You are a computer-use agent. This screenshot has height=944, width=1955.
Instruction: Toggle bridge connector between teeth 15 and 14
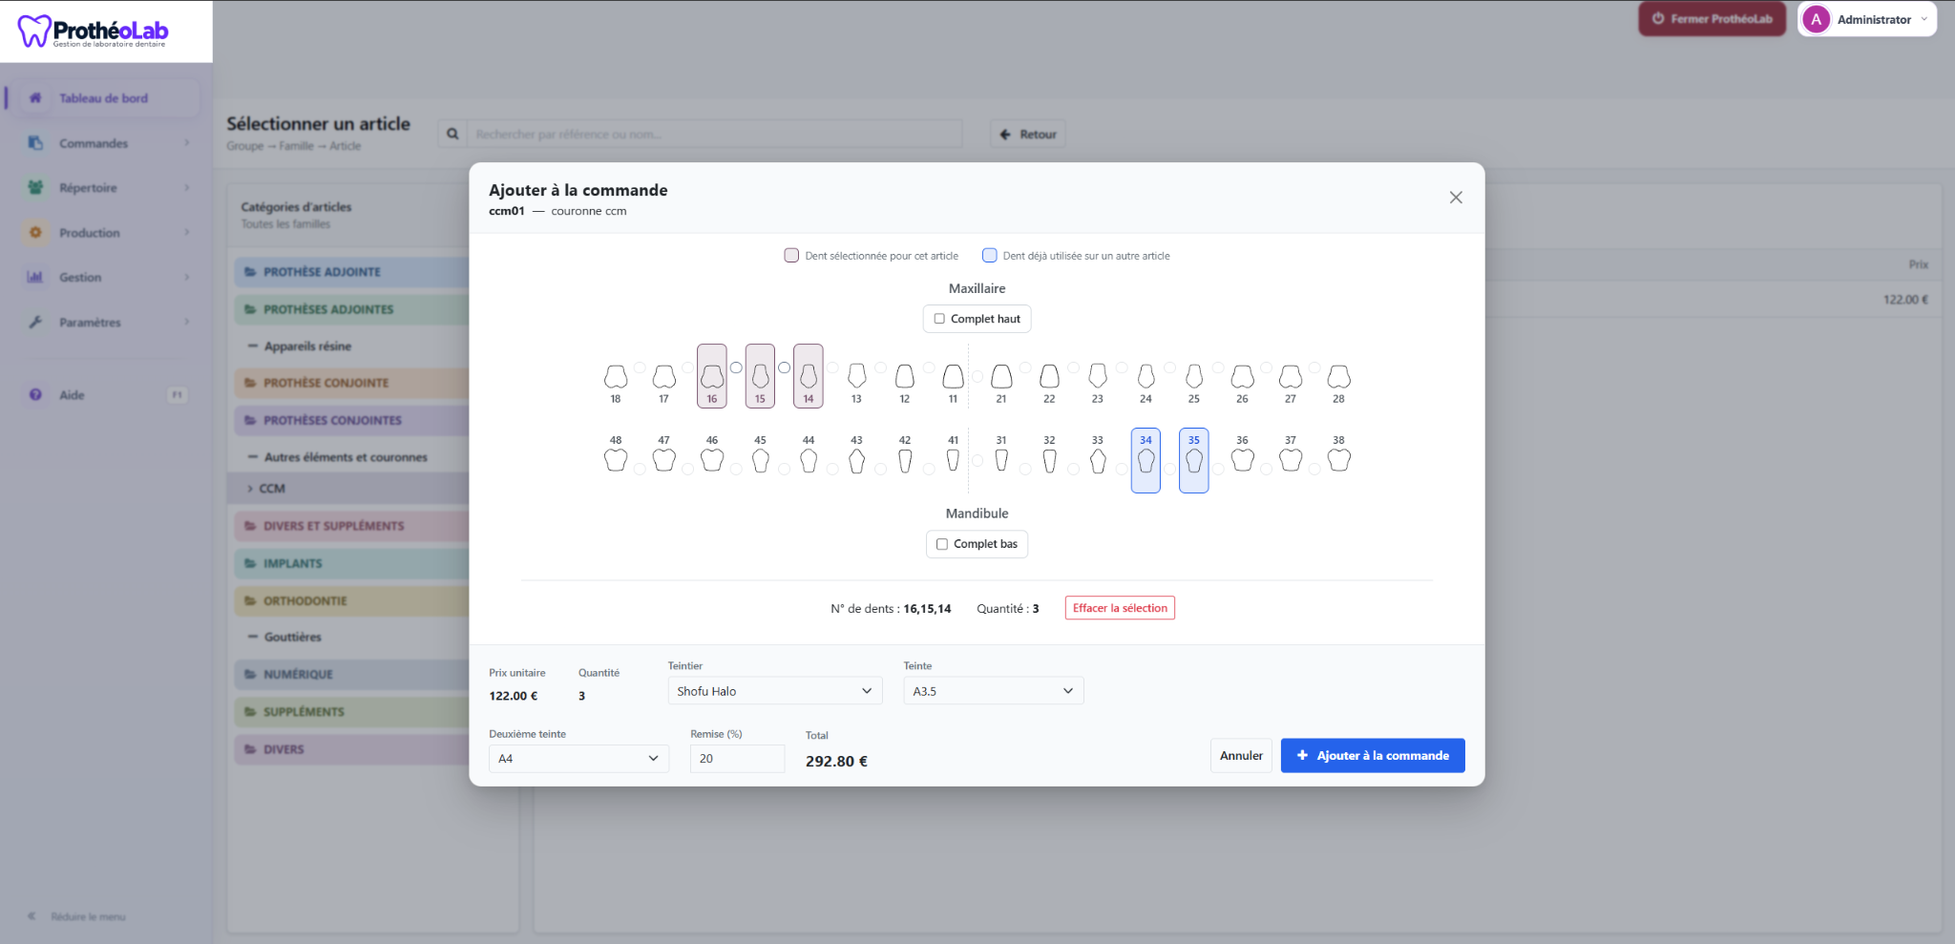click(x=784, y=367)
